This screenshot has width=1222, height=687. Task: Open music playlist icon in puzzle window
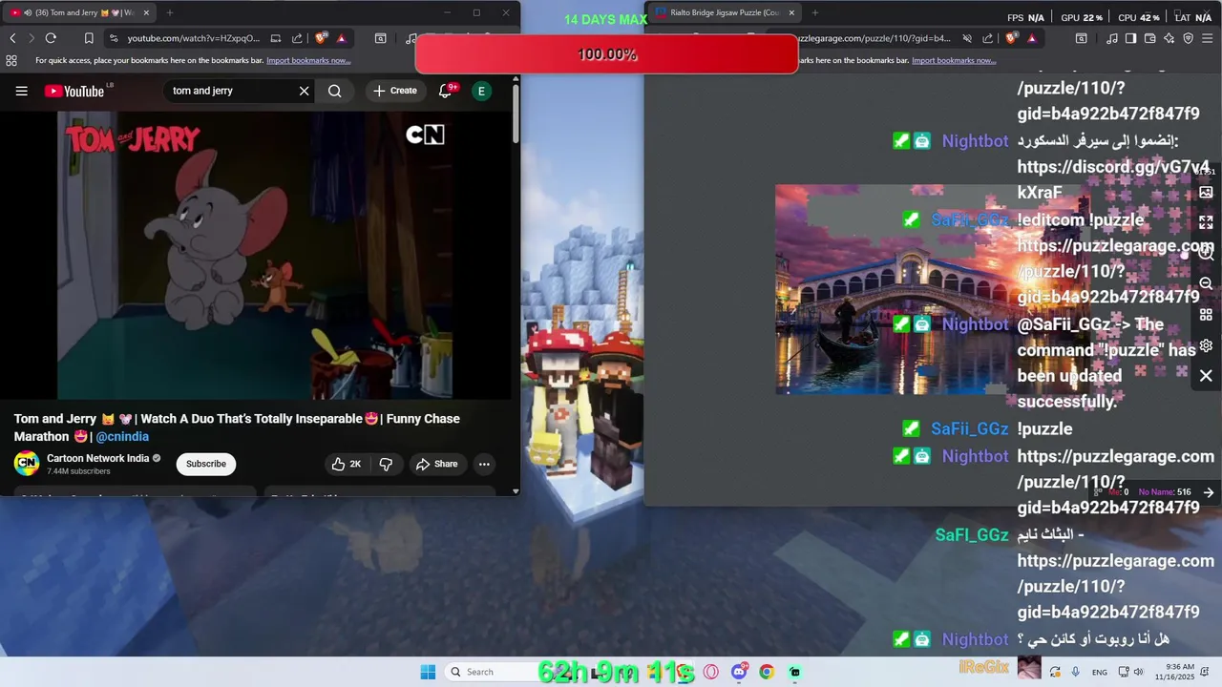(1112, 38)
